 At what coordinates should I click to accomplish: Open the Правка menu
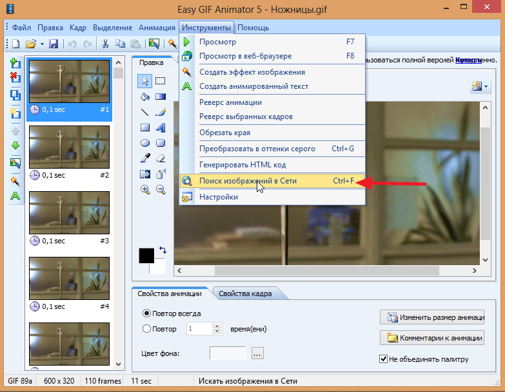click(50, 28)
